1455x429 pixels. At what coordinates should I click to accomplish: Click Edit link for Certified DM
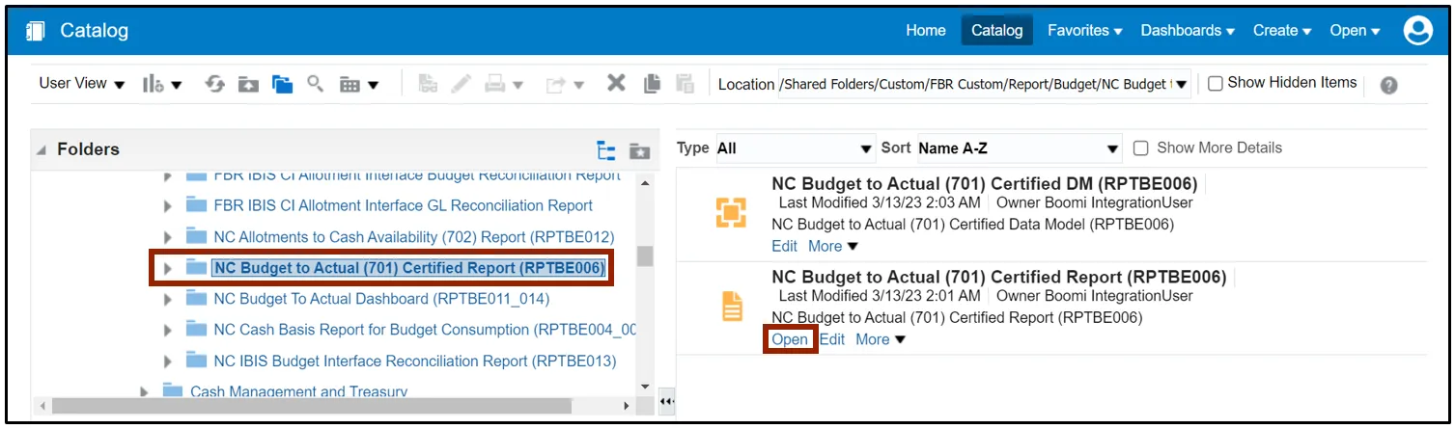coord(785,246)
